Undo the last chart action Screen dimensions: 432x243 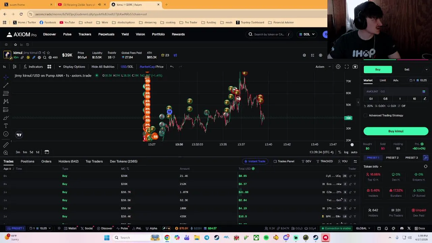coord(172,66)
